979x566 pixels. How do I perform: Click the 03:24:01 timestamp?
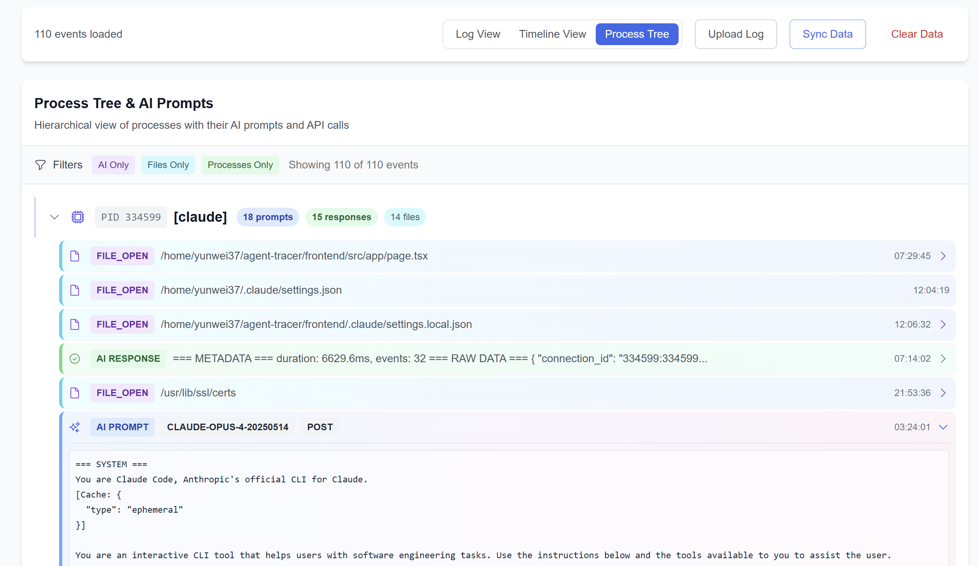[x=912, y=427]
